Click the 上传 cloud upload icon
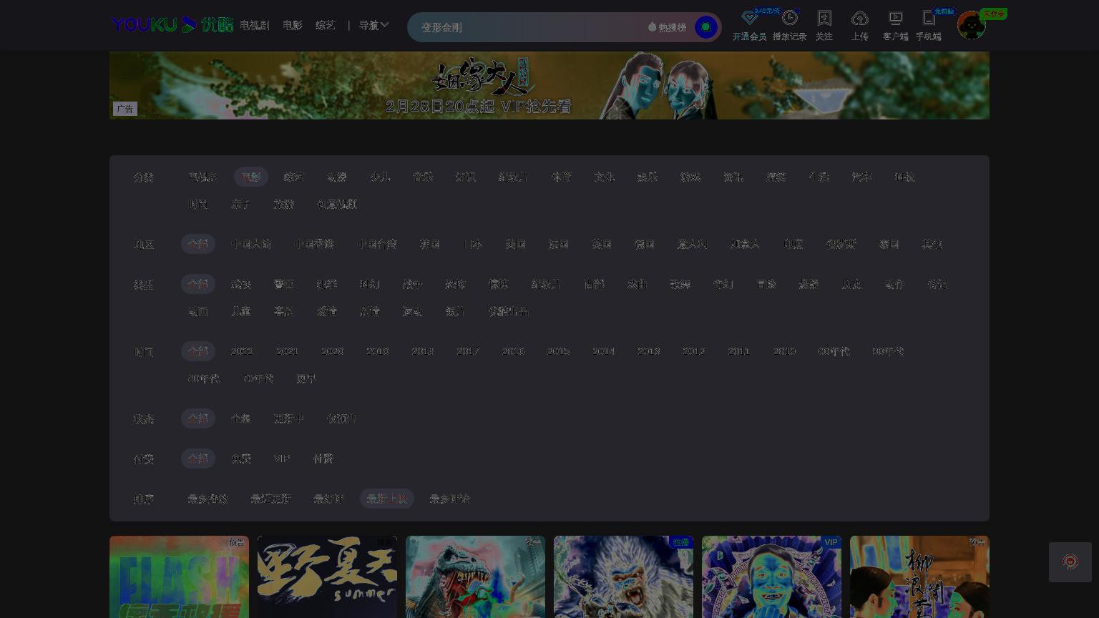Viewport: 1099px width, 618px height. (x=859, y=17)
